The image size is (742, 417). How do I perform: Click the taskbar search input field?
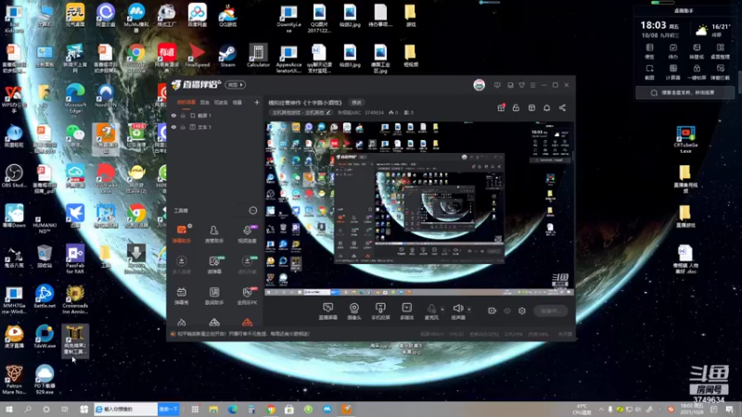point(126,409)
